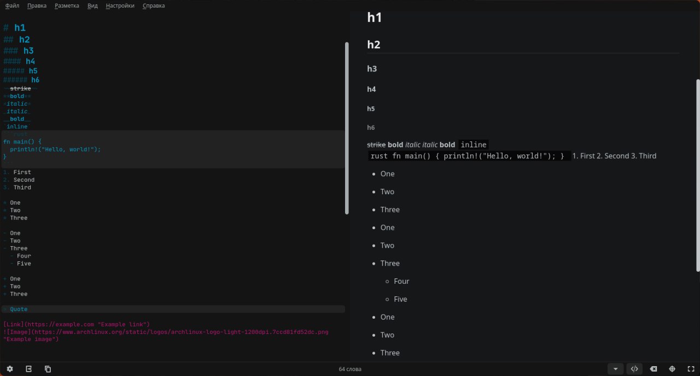Viewport: 700px width, 376px height.
Task: Click the preview pane's vertical scrollbar
Action: point(697,175)
